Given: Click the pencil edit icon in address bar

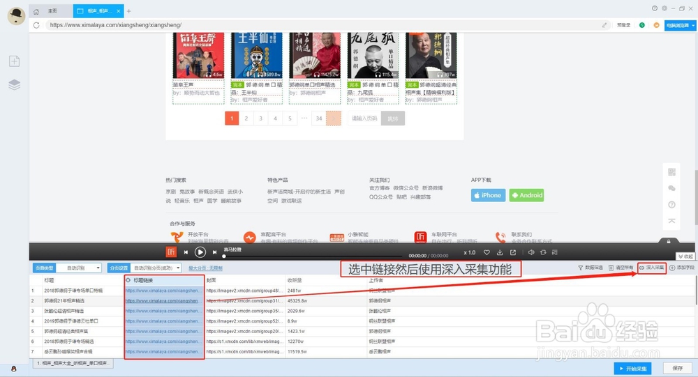Looking at the screenshot, I should pyautogui.click(x=604, y=25).
